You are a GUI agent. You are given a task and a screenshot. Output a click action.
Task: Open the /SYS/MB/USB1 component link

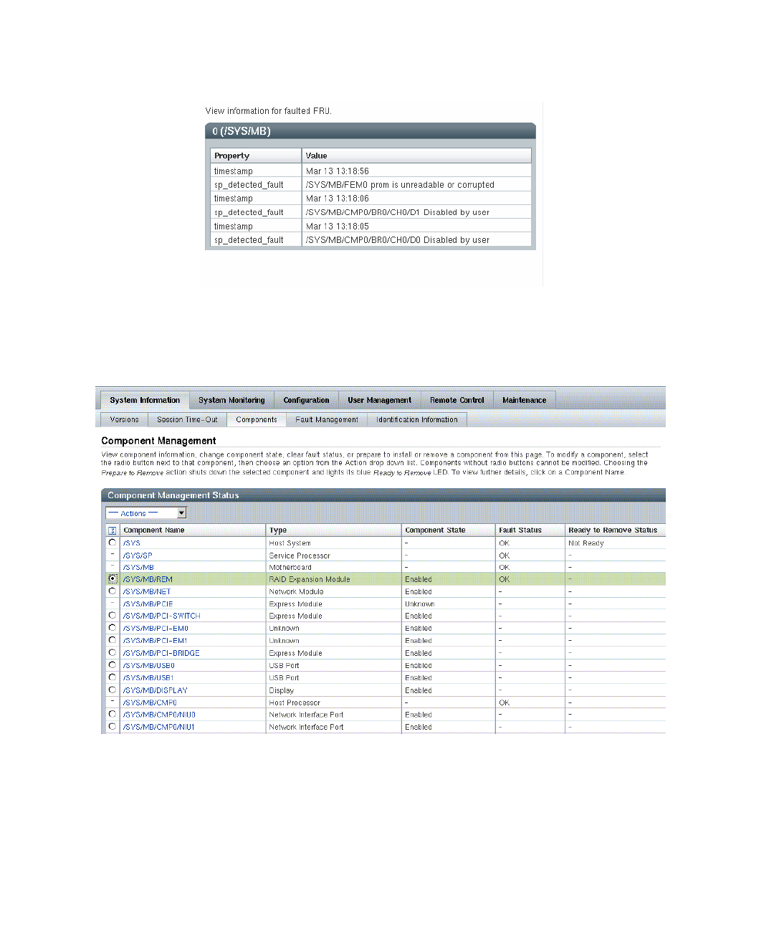click(x=148, y=678)
